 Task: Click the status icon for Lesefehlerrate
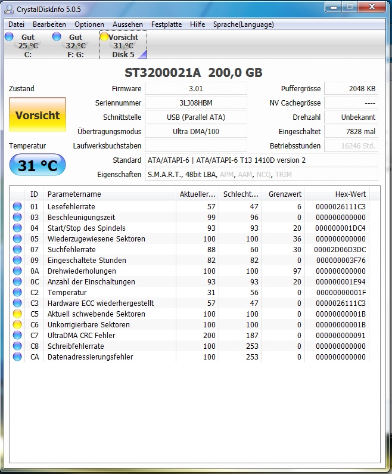(x=17, y=206)
